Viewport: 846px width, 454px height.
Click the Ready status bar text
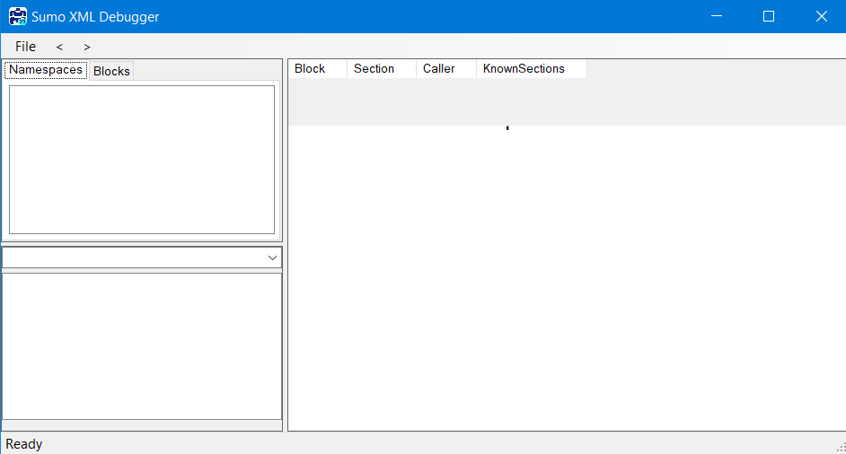24,444
